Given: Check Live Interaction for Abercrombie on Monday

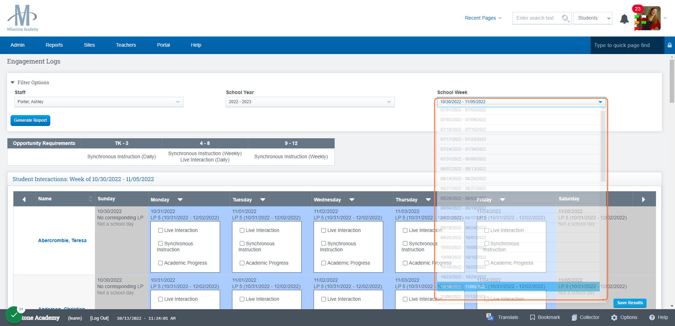Looking at the screenshot, I should tap(160, 231).
